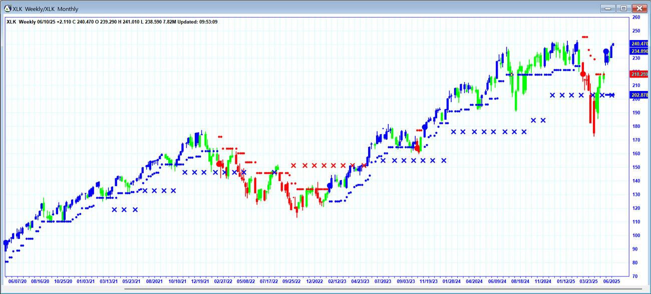The height and width of the screenshot is (294, 651).
Task: Click the 06/2025 date label
Action: [612, 281]
